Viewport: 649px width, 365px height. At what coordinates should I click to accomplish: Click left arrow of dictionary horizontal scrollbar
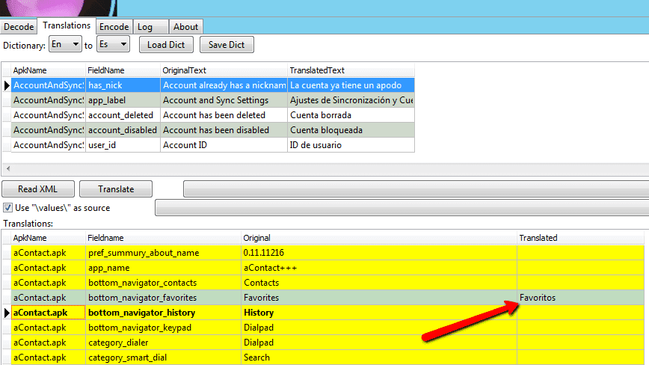(8, 168)
